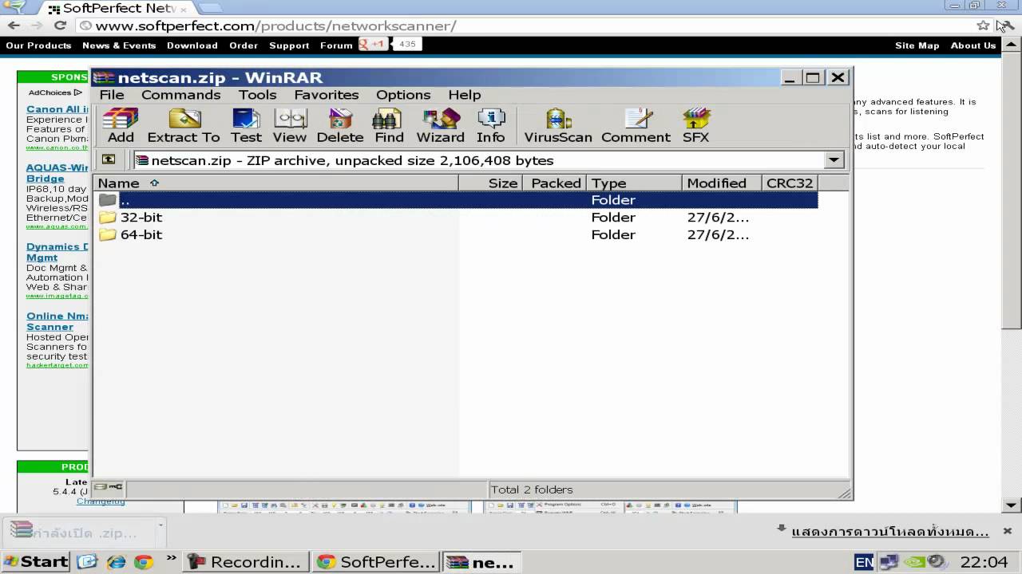Click the drive/key icon in WinRAR status bar
Screen dimensions: 1022x574
(x=108, y=487)
